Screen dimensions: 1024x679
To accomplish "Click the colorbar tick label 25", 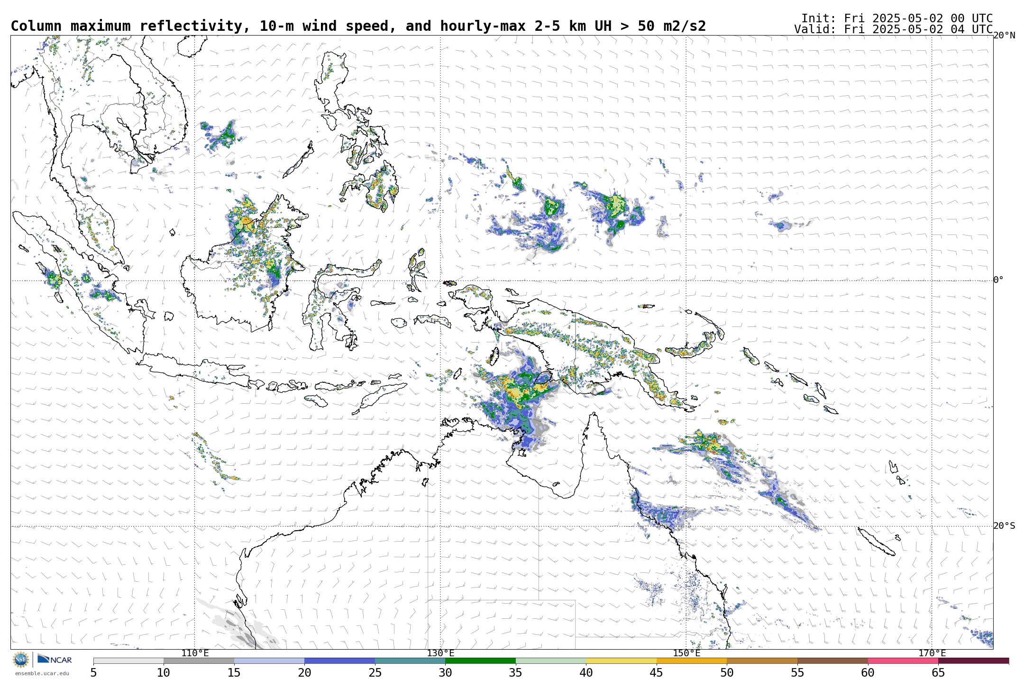I will click(375, 672).
